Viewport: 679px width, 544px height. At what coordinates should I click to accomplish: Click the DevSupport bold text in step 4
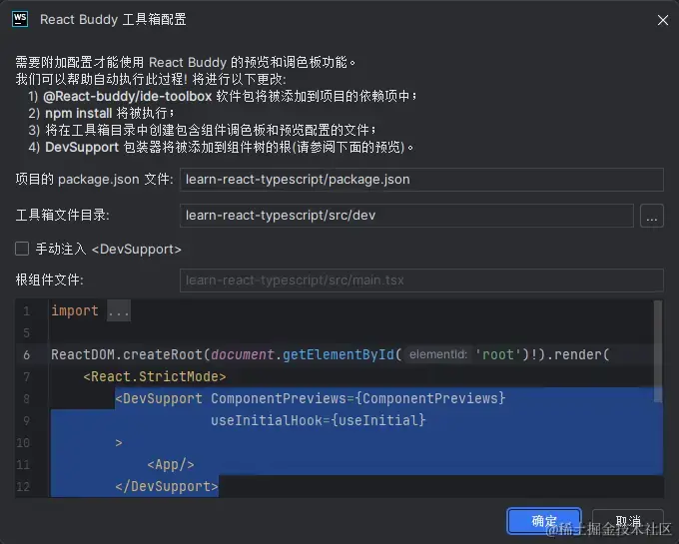tap(82, 147)
